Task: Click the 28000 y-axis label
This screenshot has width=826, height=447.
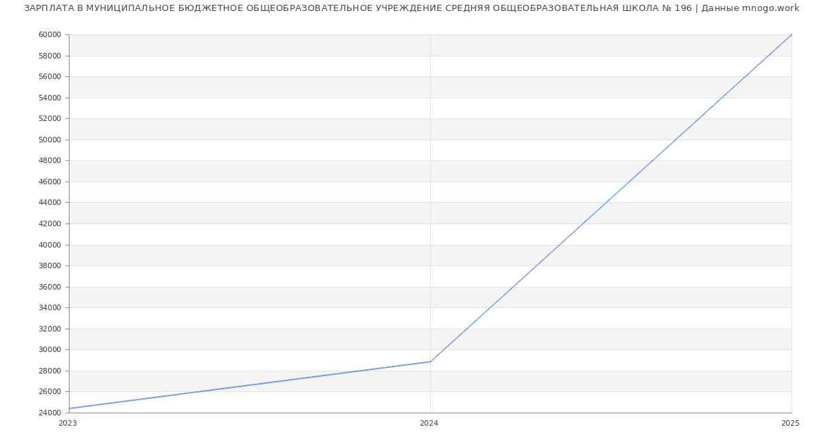Action: [50, 371]
